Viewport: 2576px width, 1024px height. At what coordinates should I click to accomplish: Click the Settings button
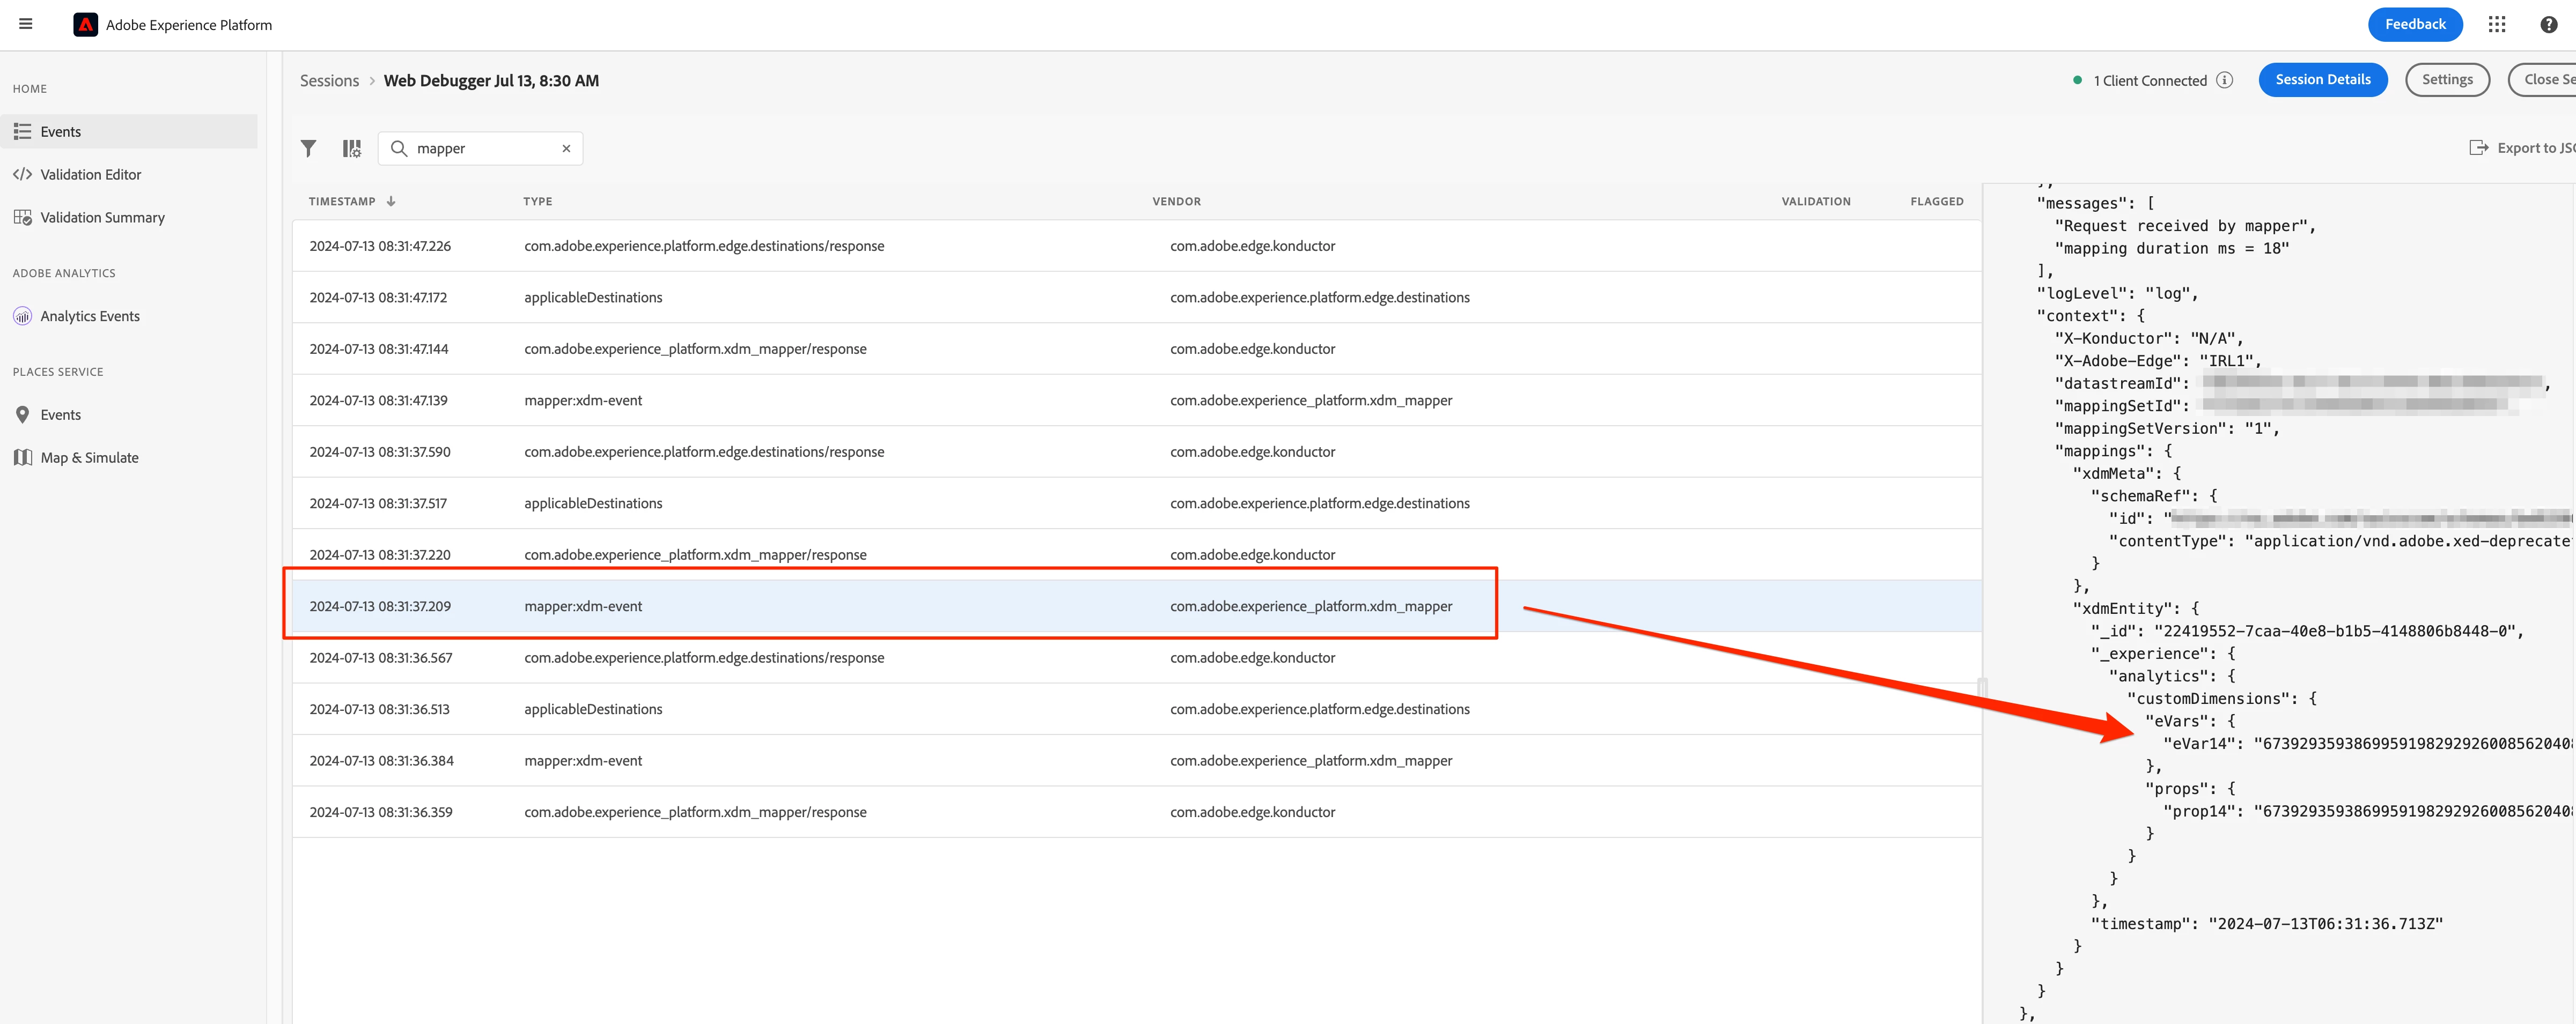(x=2446, y=80)
